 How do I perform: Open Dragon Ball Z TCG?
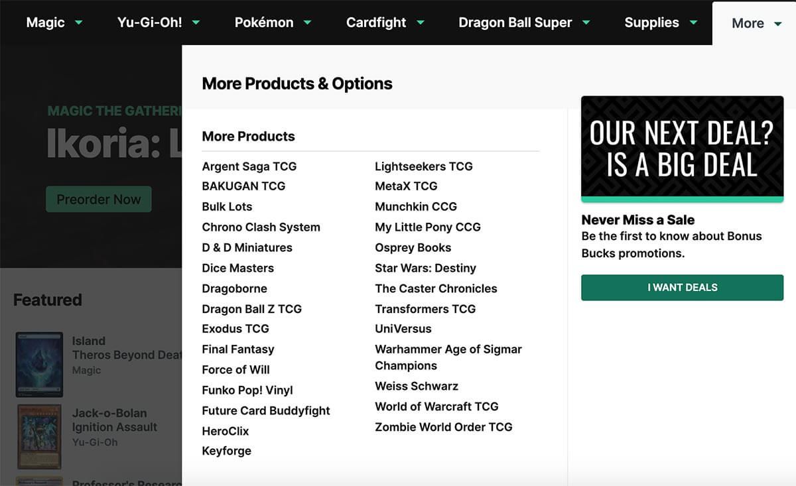tap(252, 309)
